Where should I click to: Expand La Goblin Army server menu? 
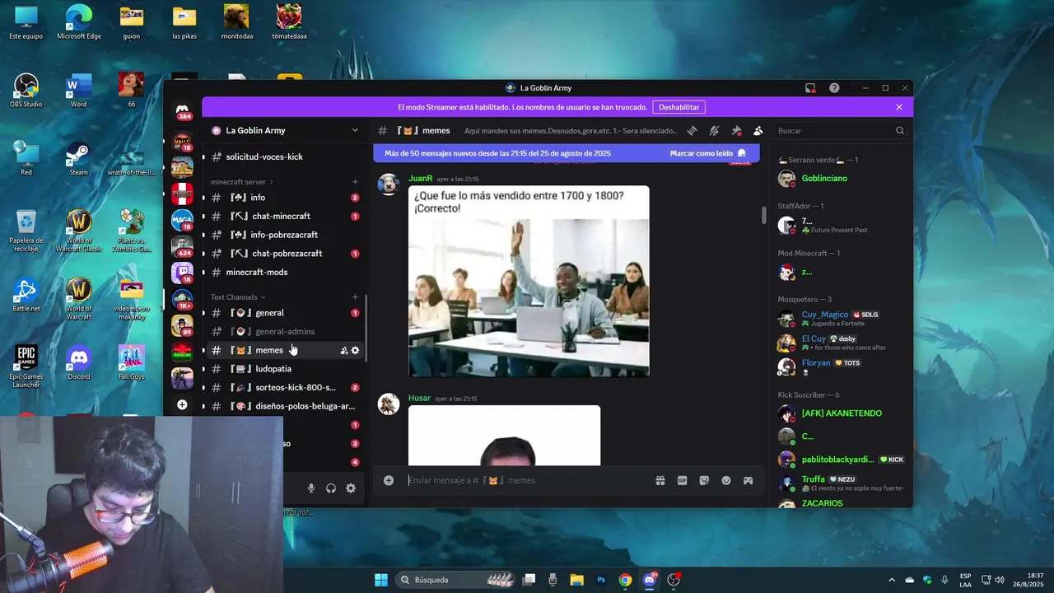click(x=355, y=130)
